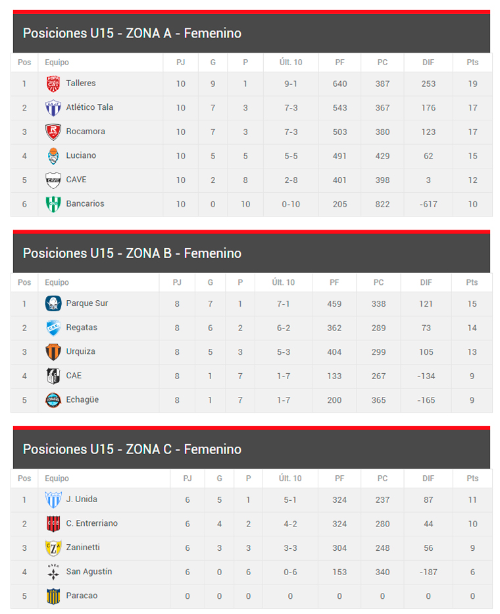Click the Posiciones U15 ZONA C heading
The image size is (500, 614).
(132, 449)
